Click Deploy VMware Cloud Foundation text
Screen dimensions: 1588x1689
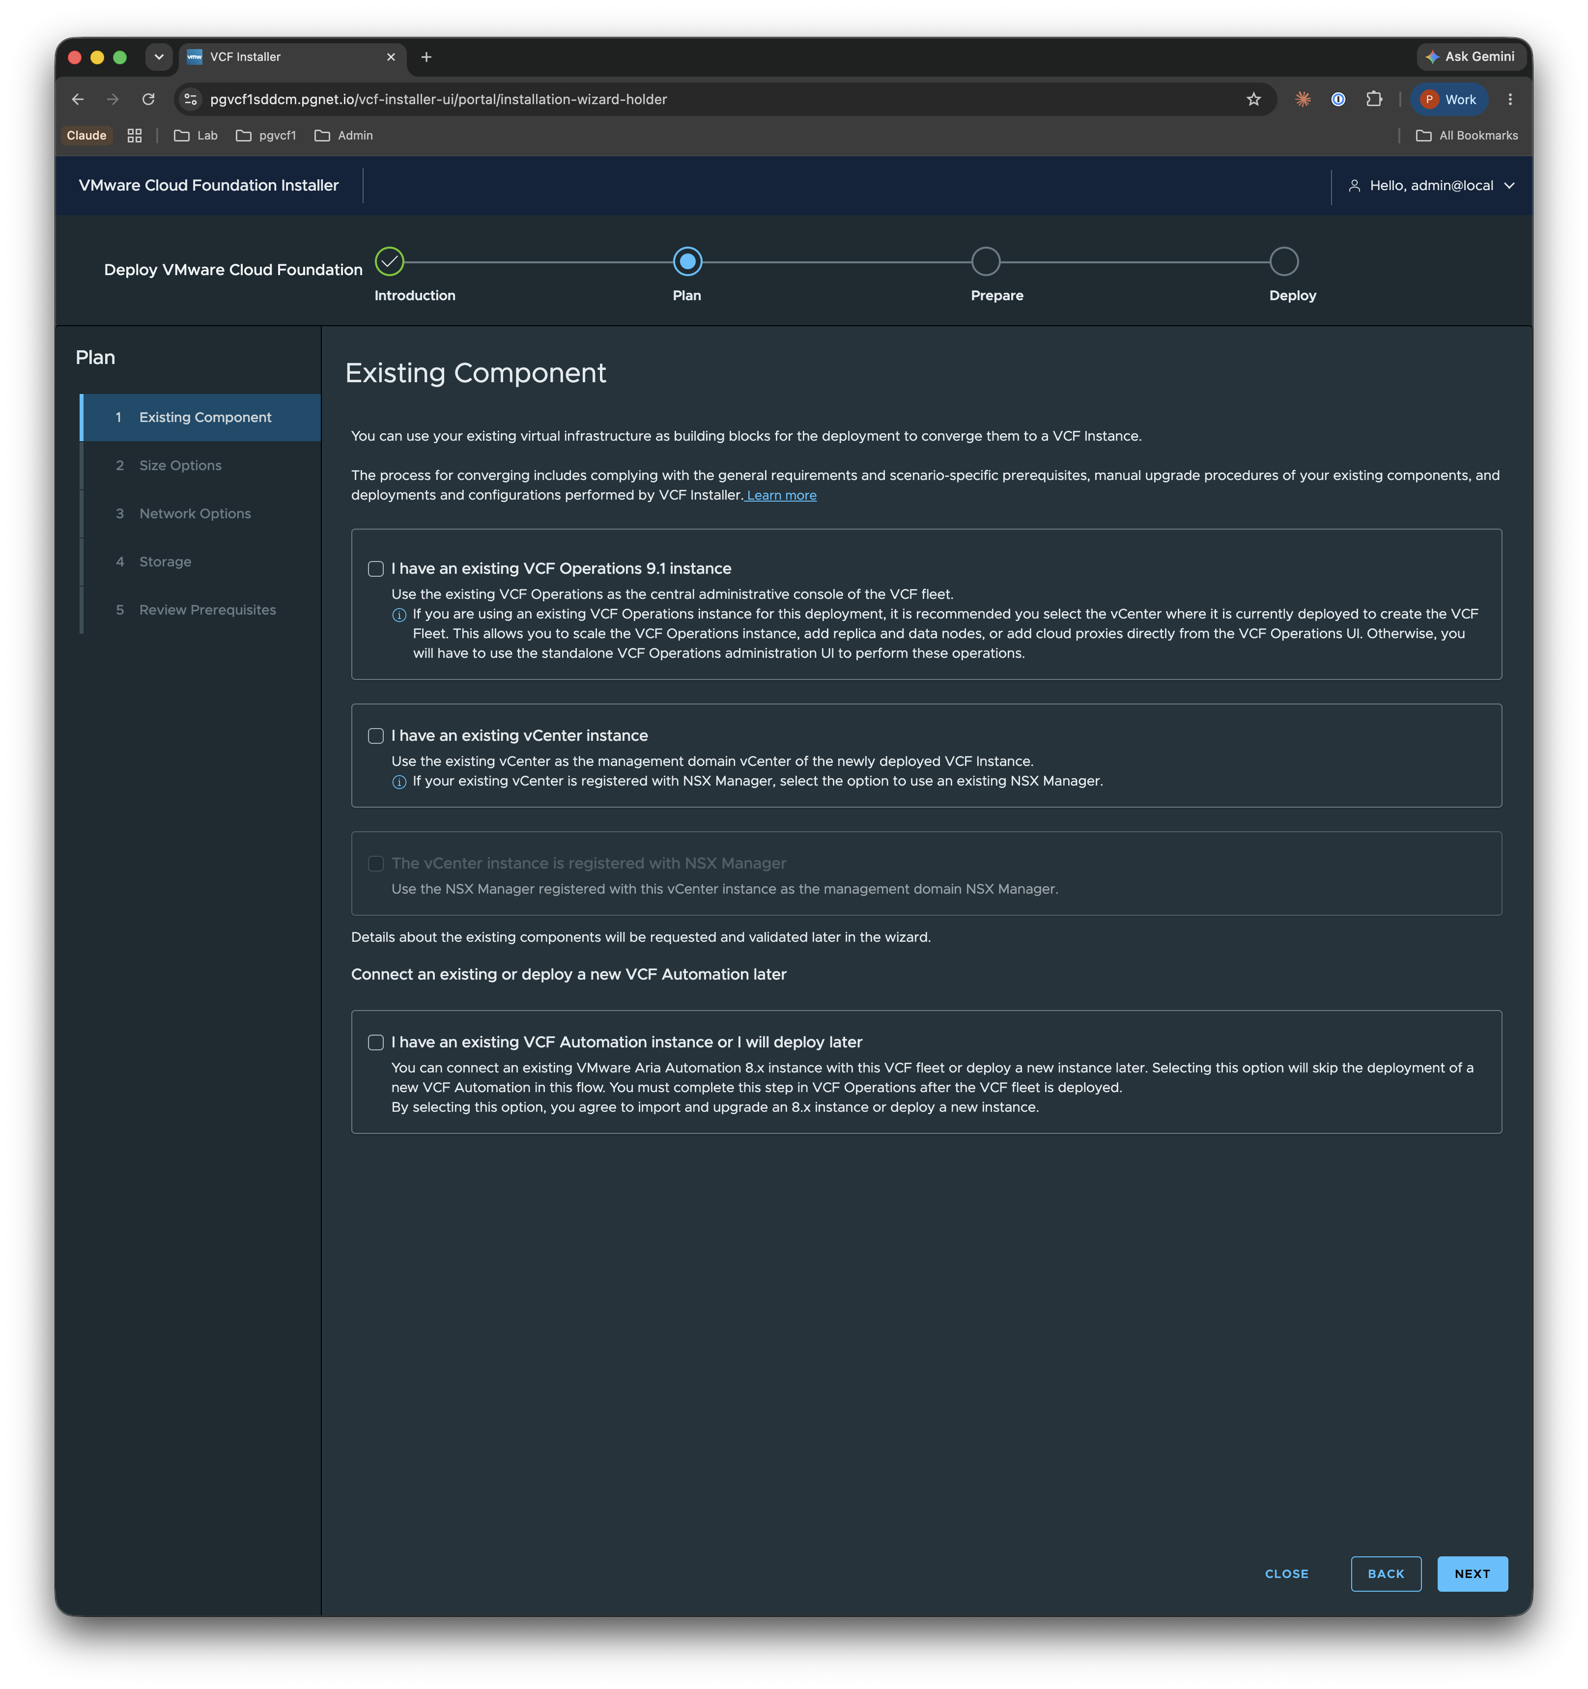click(233, 269)
